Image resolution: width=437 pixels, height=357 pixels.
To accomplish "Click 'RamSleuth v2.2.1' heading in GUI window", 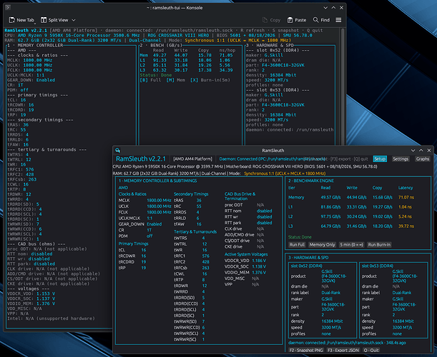I will tap(141, 159).
